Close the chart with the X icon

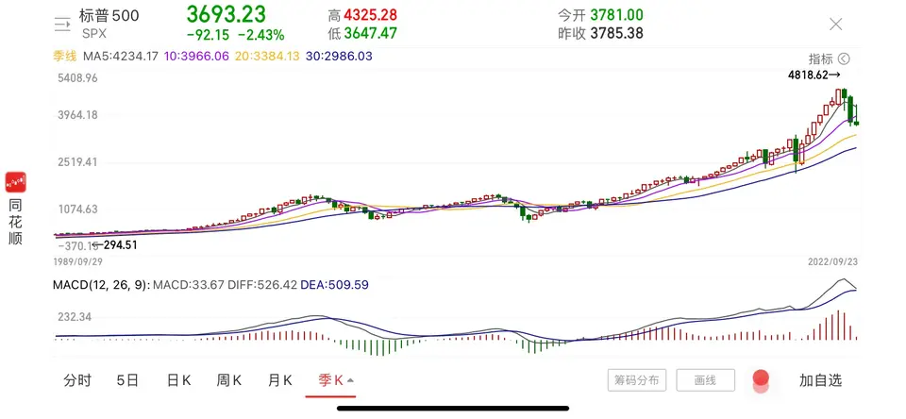point(835,25)
